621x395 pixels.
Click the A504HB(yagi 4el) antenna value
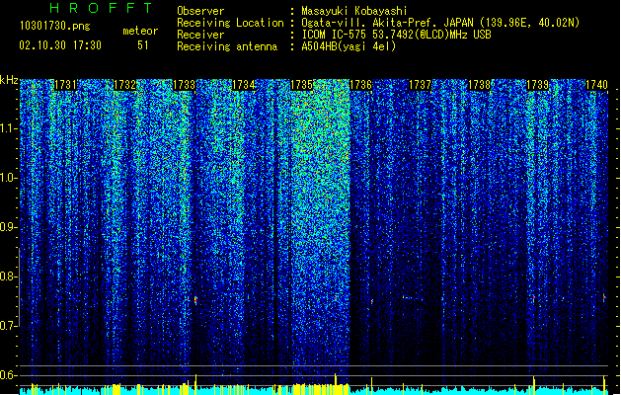point(349,46)
